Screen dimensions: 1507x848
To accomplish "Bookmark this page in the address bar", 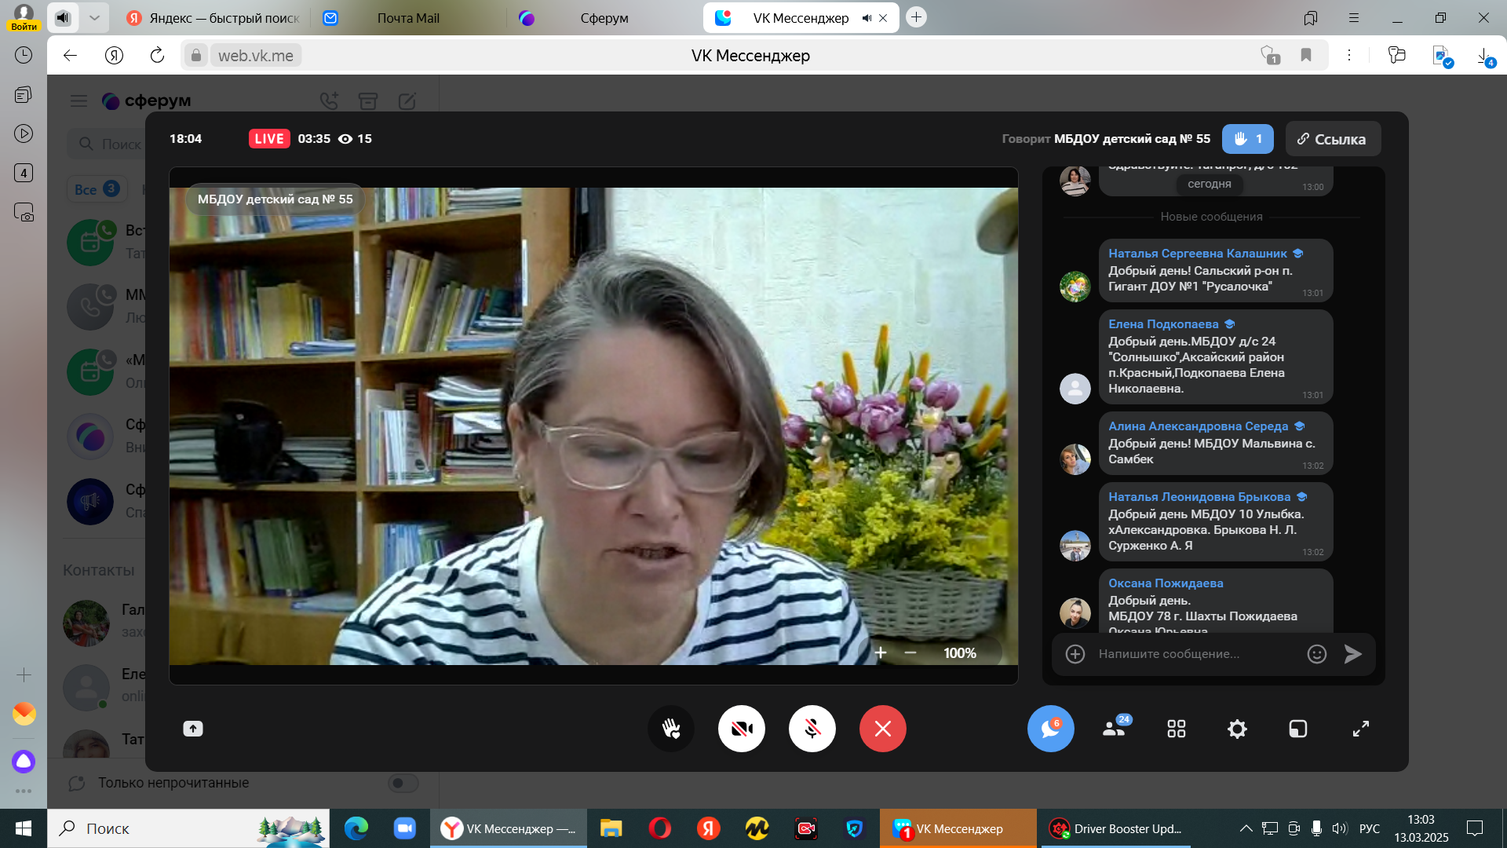I will [x=1306, y=55].
